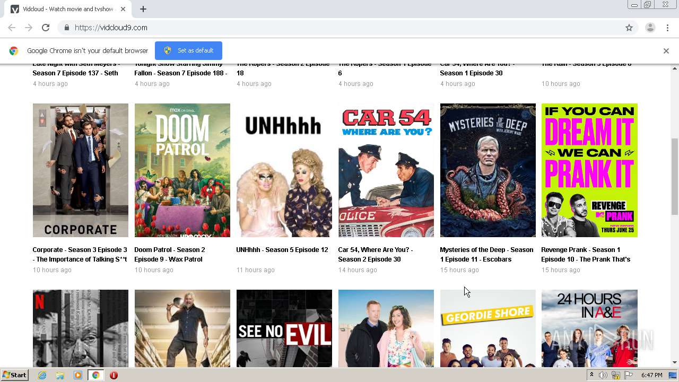Open 24 Hours in A&E poster
Image resolution: width=679 pixels, height=382 pixels.
click(589, 328)
